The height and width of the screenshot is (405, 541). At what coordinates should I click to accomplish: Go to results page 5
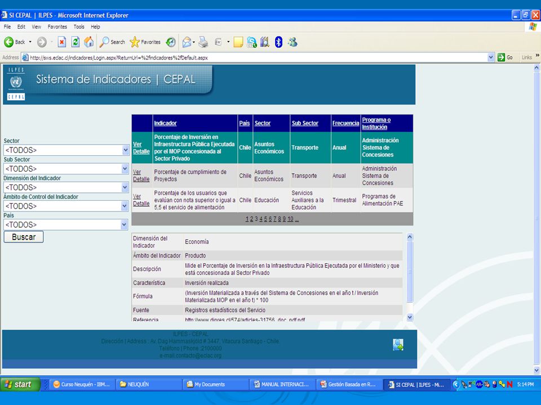pyautogui.click(x=265, y=219)
